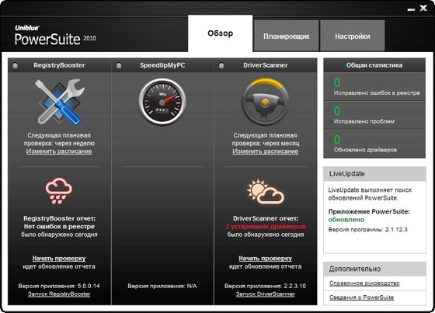The width and height of the screenshot is (435, 313).
Task: Close the PowerSuite window
Action: [x=423, y=8]
